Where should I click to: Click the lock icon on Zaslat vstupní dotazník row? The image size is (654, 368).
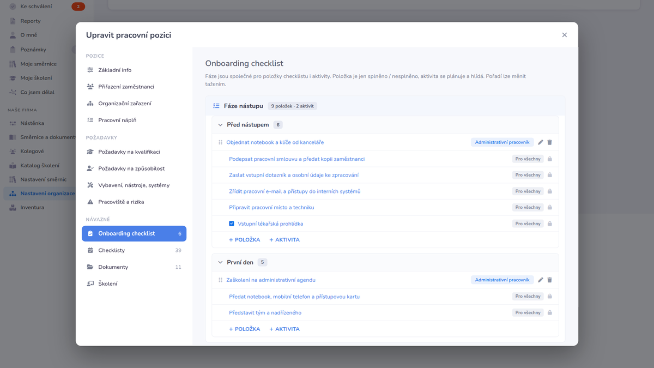(x=549, y=175)
